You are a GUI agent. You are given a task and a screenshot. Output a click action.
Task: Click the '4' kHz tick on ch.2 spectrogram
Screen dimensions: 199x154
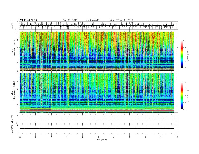coord(18,97)
